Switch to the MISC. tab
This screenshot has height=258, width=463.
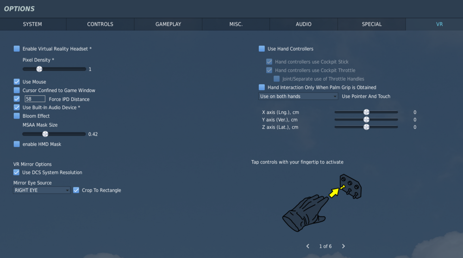236,24
